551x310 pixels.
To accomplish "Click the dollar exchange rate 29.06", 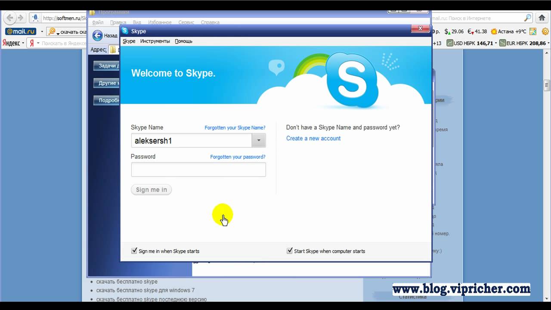I will pos(454,31).
